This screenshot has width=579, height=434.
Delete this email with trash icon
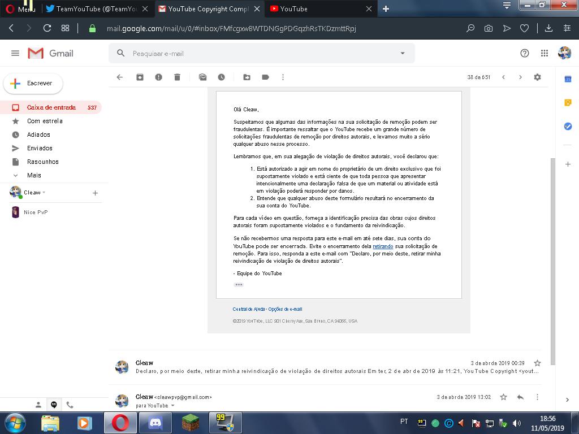point(177,77)
